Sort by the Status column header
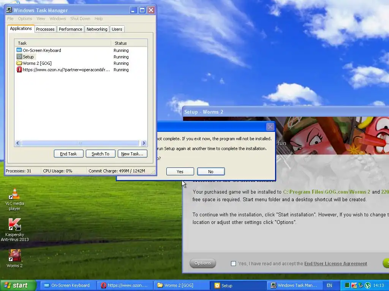389x291 pixels. click(x=129, y=43)
